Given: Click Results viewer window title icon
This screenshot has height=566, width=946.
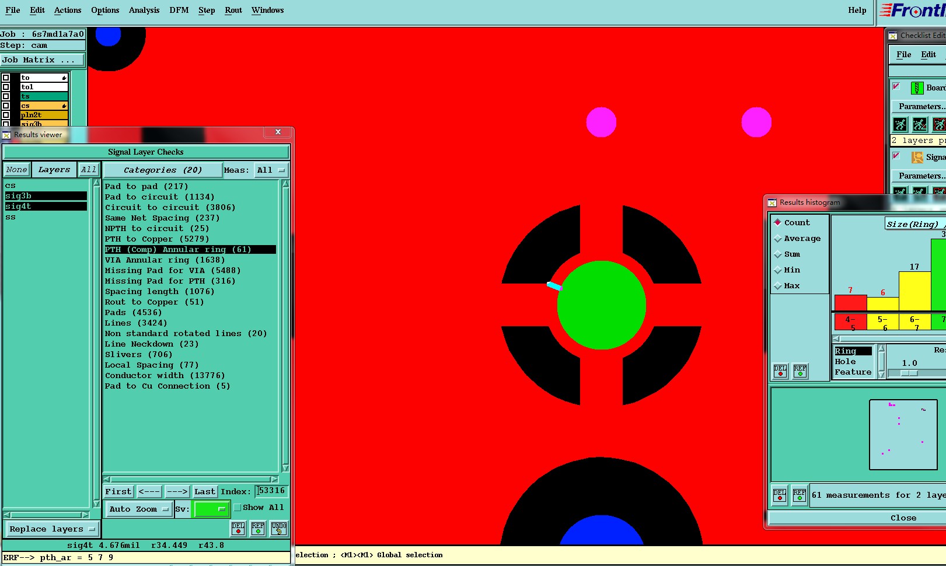Looking at the screenshot, I should click(6, 135).
